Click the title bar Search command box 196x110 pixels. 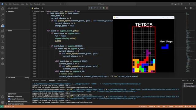pyautogui.click(x=101, y=4)
